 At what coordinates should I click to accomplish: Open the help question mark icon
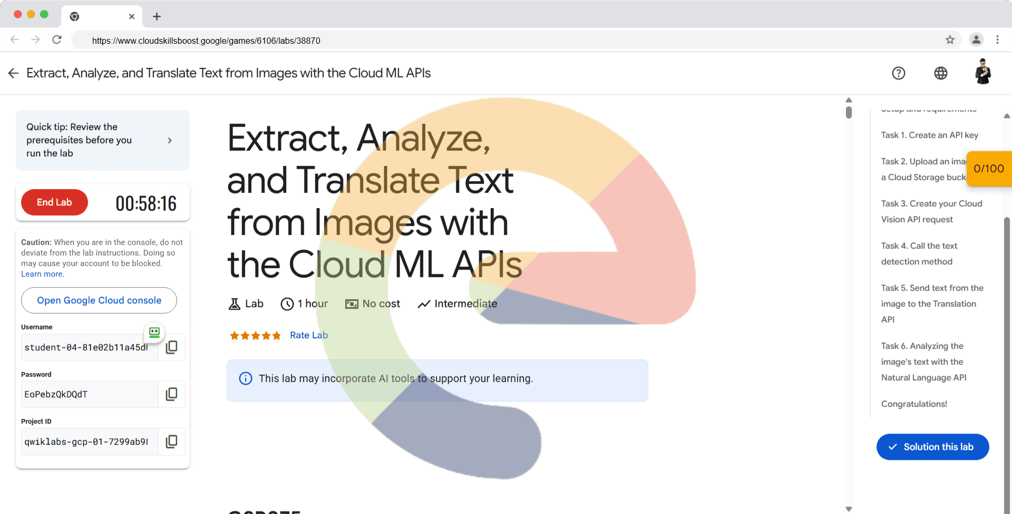pos(898,73)
